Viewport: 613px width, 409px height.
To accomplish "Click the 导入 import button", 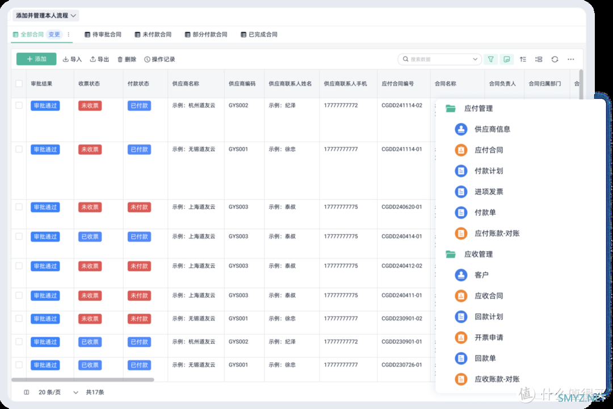I will pos(72,60).
